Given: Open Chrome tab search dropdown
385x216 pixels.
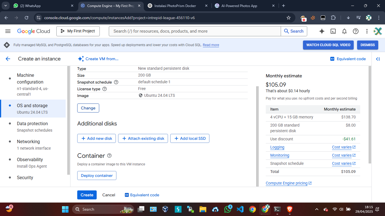Looking at the screenshot, I should pyautogui.click(x=6, y=6).
